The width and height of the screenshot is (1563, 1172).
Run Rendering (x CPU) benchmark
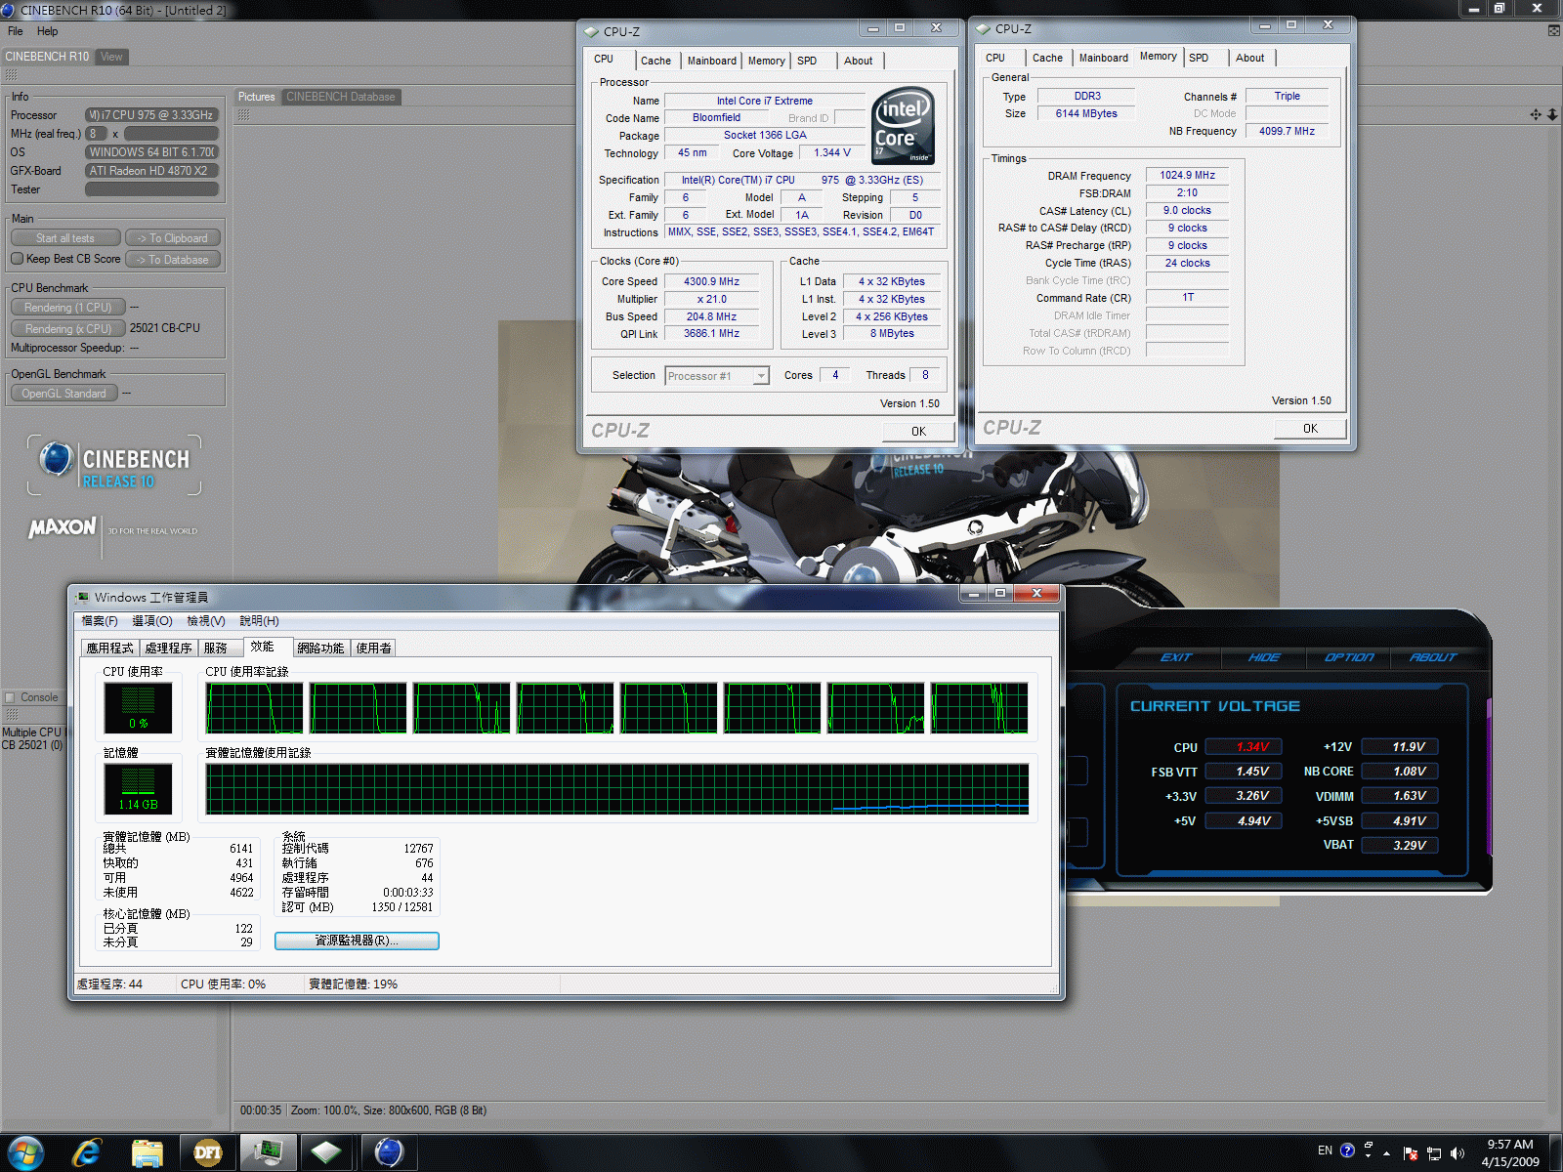click(x=68, y=329)
